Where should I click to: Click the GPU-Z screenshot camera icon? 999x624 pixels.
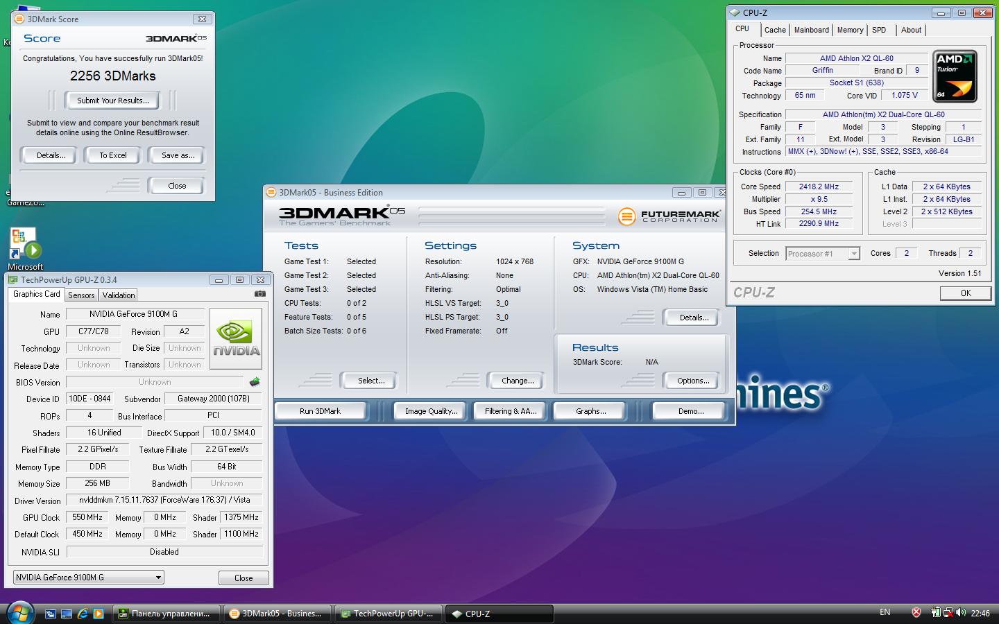click(x=260, y=293)
